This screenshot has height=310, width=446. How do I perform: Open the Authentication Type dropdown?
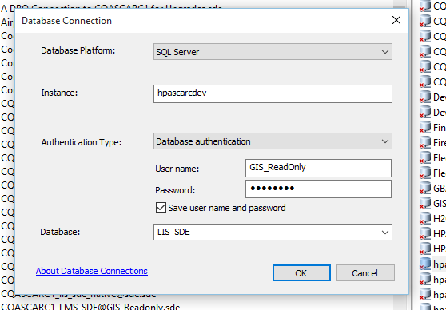(x=273, y=141)
